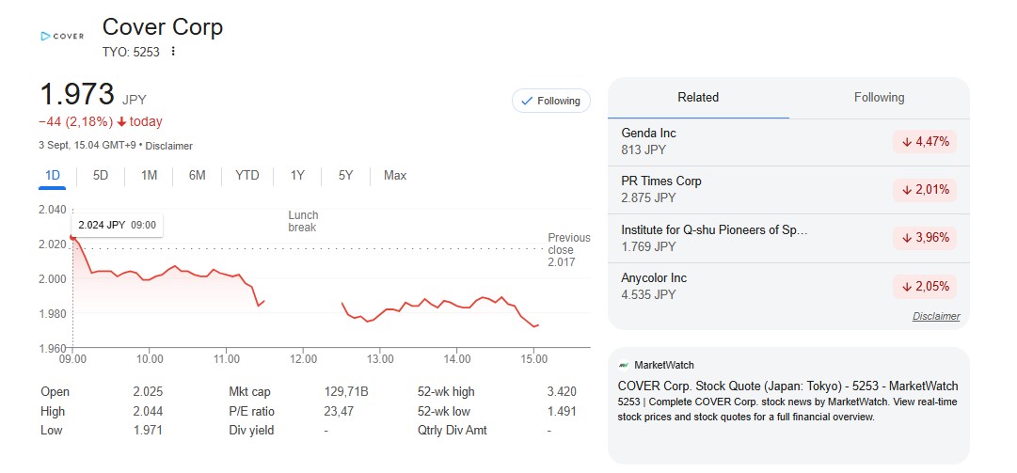Click the PR Times Corp percentage change badge
Screen dimensions: 1017x473
(x=925, y=190)
